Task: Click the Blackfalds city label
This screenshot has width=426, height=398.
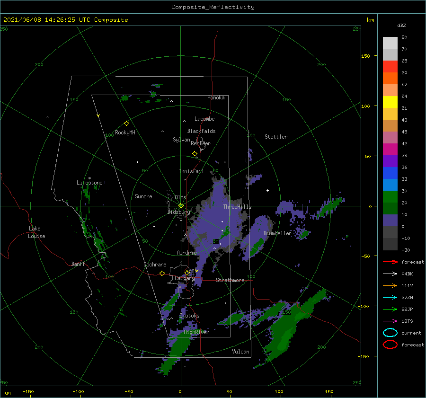Action: [201, 131]
